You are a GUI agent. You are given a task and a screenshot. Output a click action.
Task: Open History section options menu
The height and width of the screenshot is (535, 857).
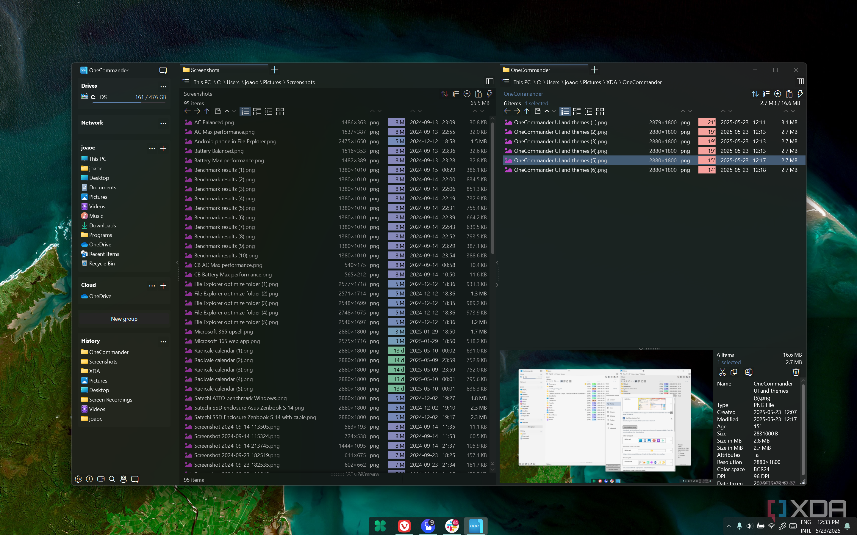(163, 342)
